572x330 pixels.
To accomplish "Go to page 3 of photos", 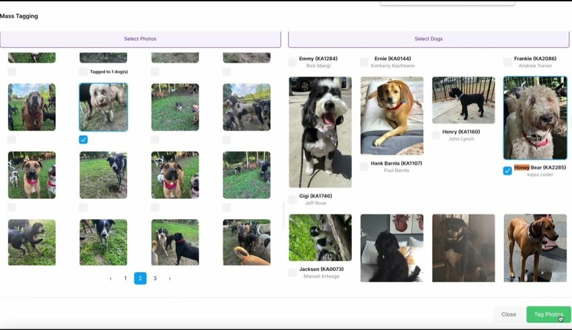I will (155, 278).
